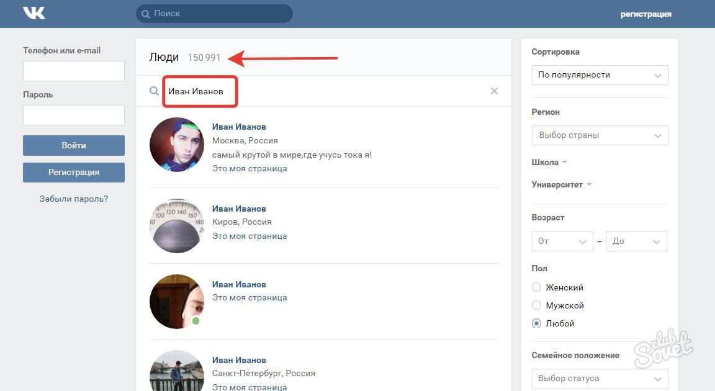Open the Выбор страны region dropdown
Image resolution: width=715 pixels, height=391 pixels.
point(600,135)
